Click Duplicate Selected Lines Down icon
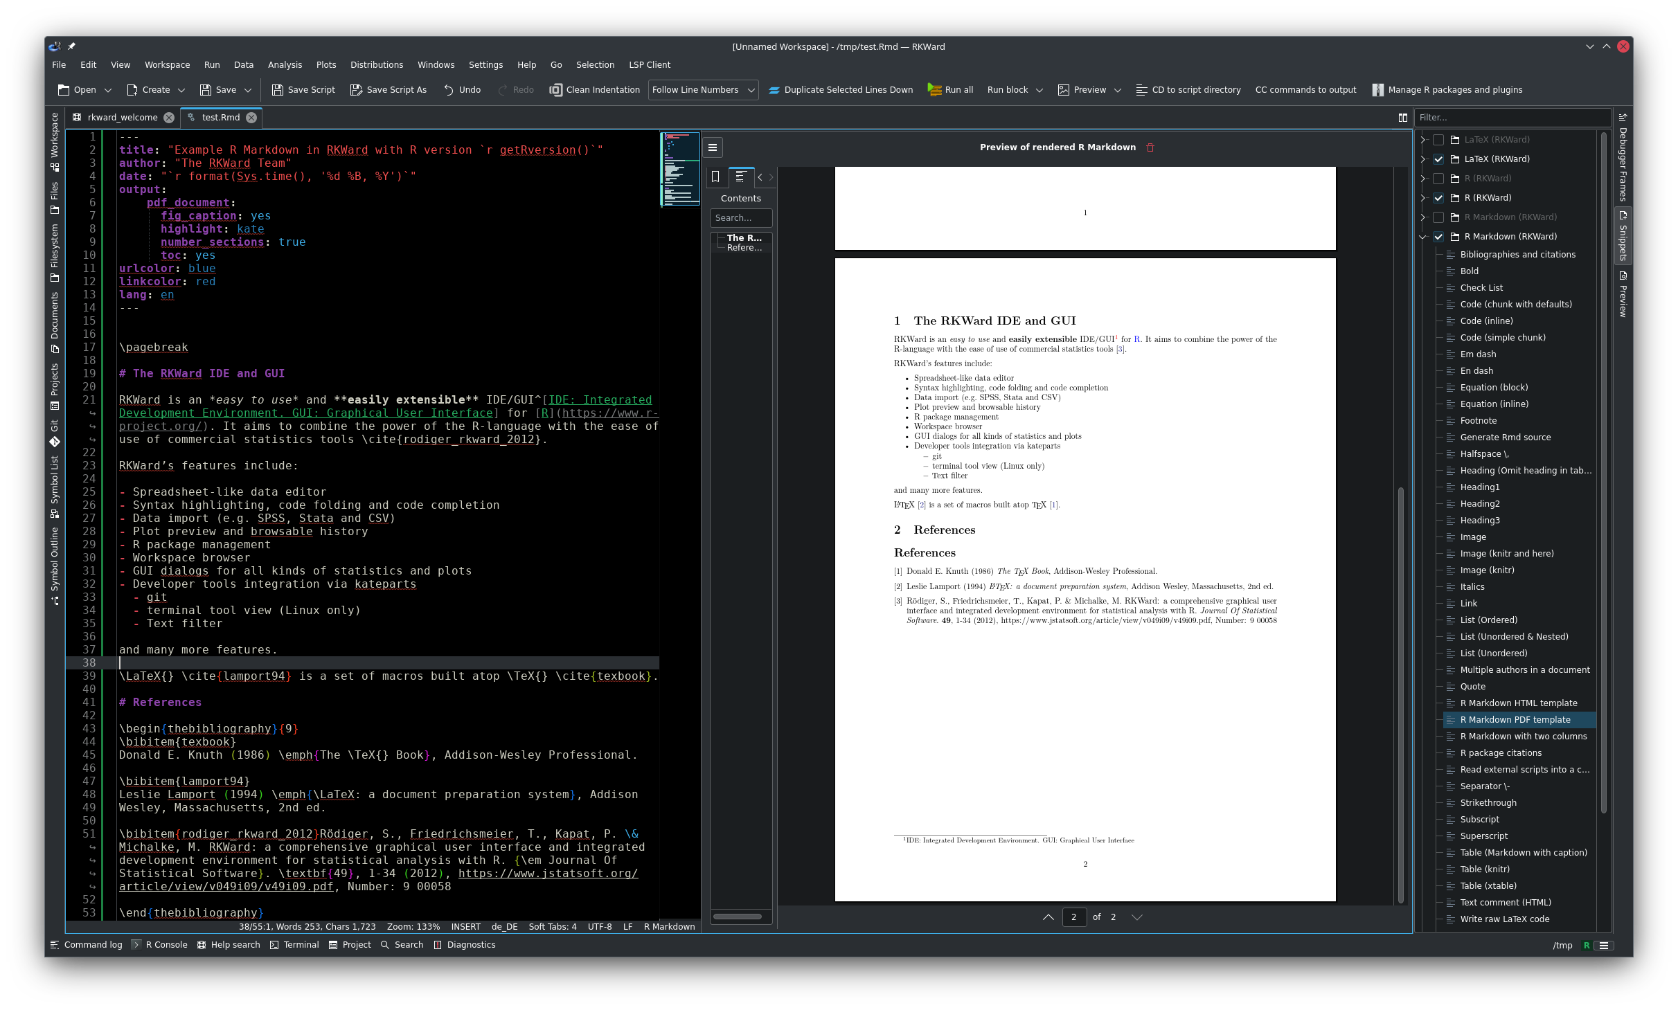1678x1010 pixels. pyautogui.click(x=774, y=90)
